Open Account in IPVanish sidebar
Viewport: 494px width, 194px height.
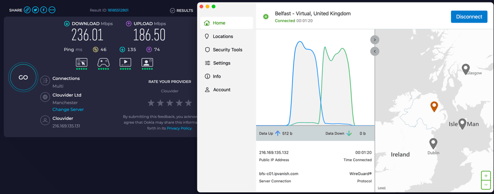227,90
